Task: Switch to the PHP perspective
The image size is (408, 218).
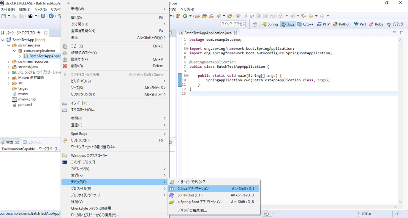Action: coord(323,24)
